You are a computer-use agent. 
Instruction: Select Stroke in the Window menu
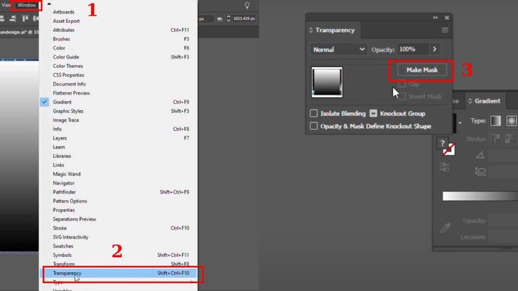(119, 228)
